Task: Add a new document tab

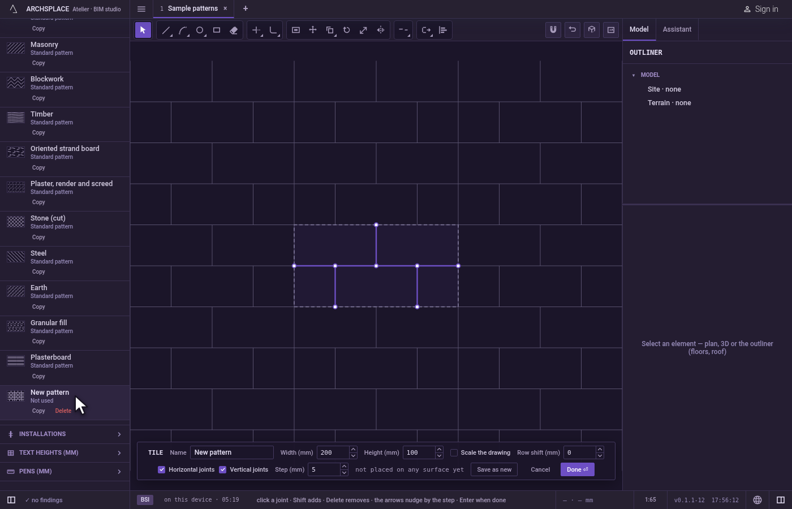Action: coord(246,8)
